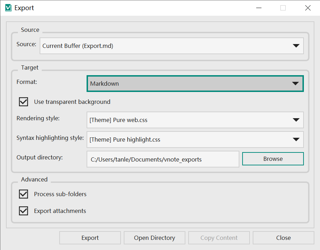The height and width of the screenshot is (250, 320).
Task: Open Syntax highlighting list showing Pure highlight.css
Action: point(195,140)
